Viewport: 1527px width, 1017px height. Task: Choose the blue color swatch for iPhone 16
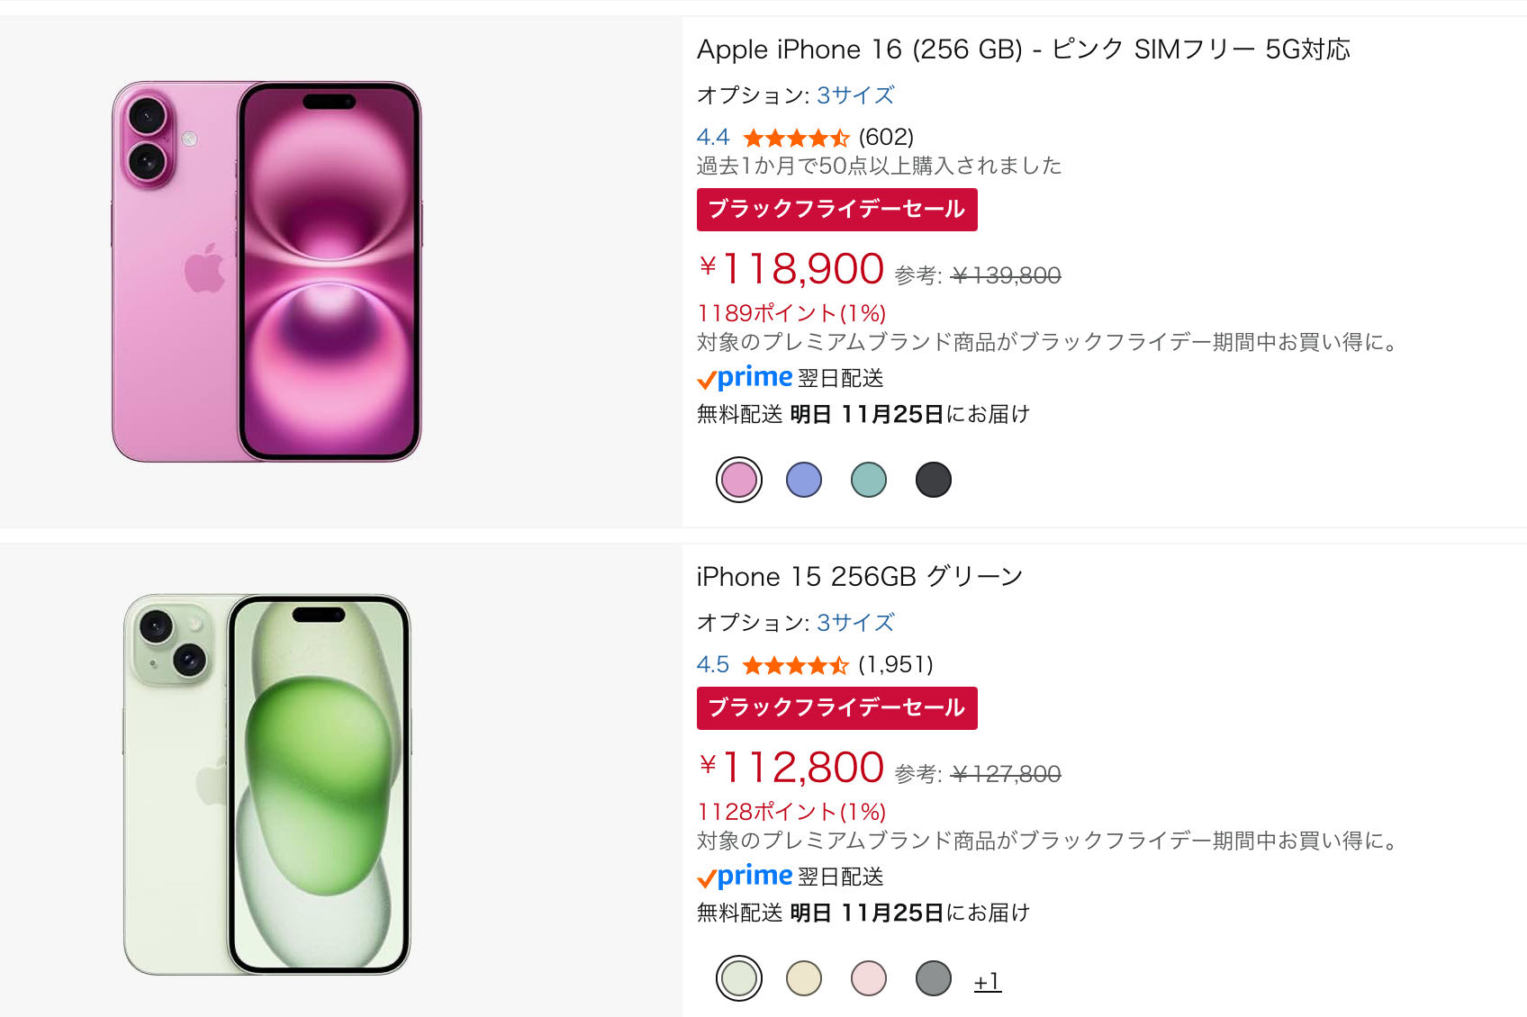tap(804, 480)
